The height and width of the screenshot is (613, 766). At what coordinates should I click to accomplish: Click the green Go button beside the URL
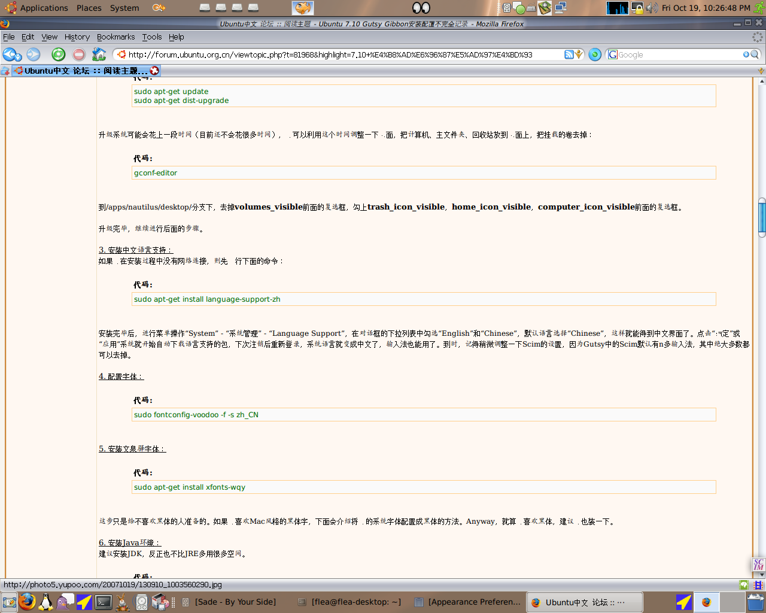click(x=595, y=54)
